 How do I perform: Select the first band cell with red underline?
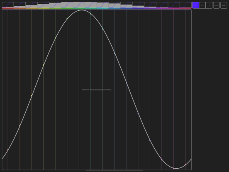pyautogui.click(x=8, y=5)
